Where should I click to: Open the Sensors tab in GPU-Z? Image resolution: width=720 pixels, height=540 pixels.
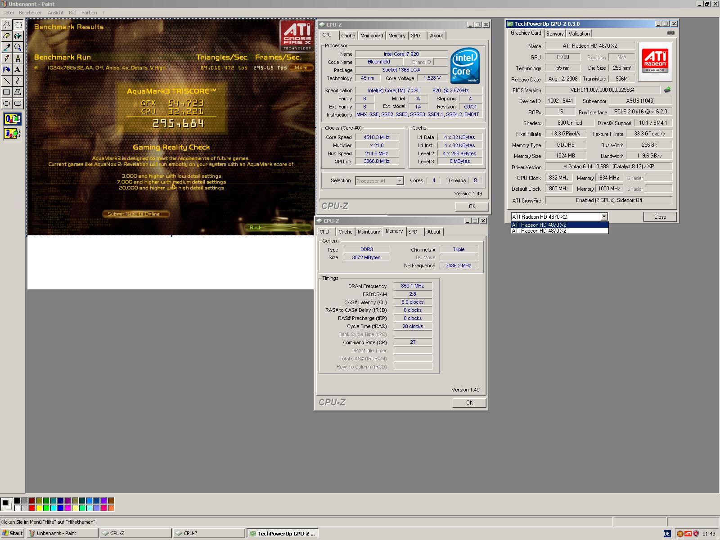click(x=555, y=34)
